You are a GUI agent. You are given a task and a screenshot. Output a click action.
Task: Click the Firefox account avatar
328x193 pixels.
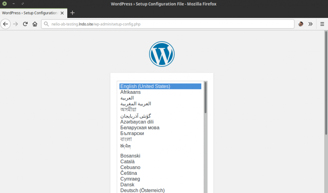[300, 24]
